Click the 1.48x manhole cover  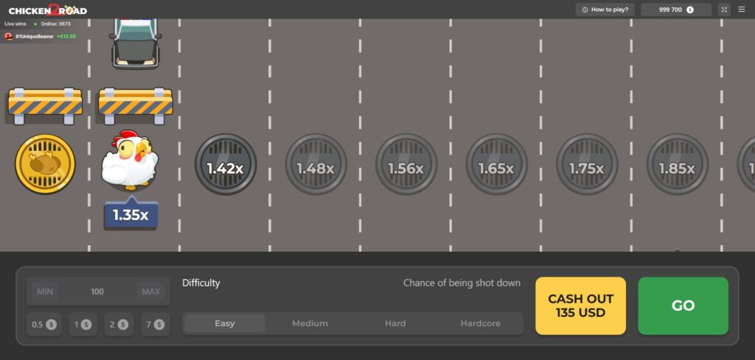pos(316,164)
